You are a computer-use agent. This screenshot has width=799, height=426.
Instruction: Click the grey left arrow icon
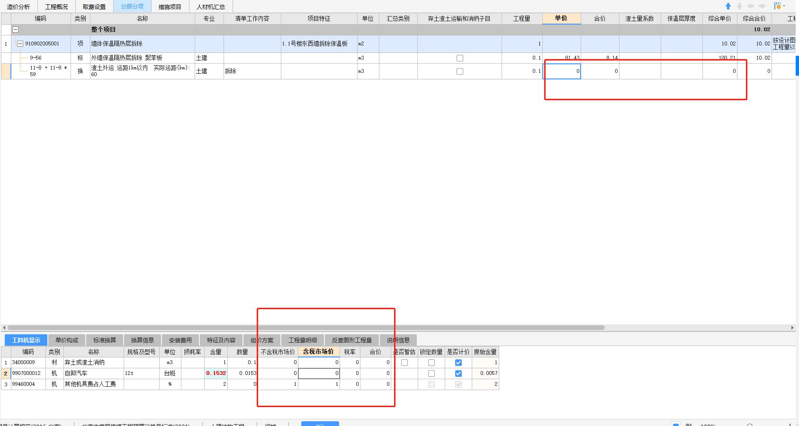tap(751, 6)
